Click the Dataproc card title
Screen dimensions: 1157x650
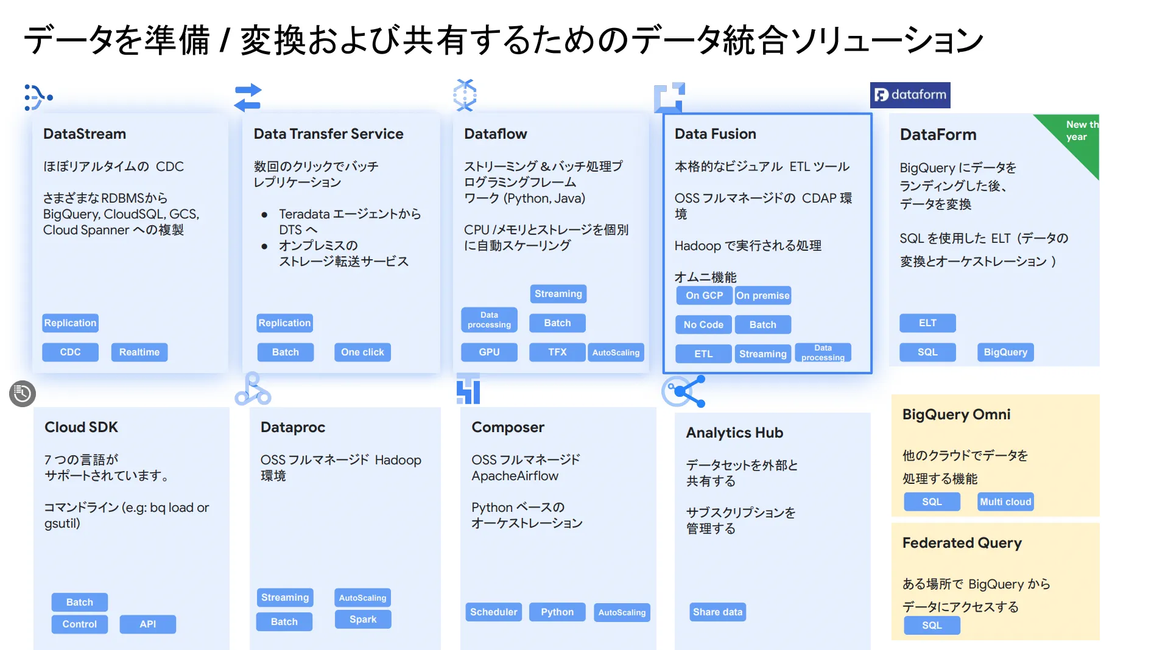(293, 427)
